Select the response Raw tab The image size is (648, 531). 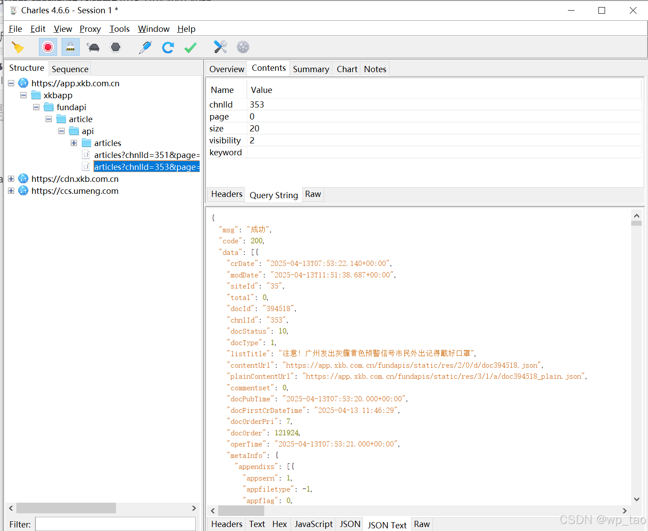pos(421,524)
